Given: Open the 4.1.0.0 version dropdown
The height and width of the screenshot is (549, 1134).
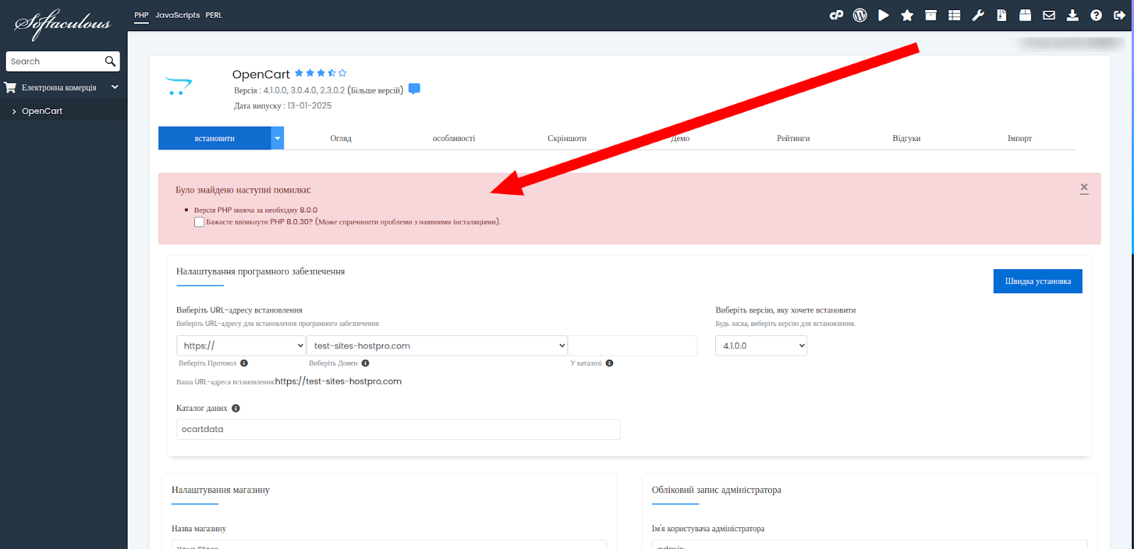Looking at the screenshot, I should (761, 346).
